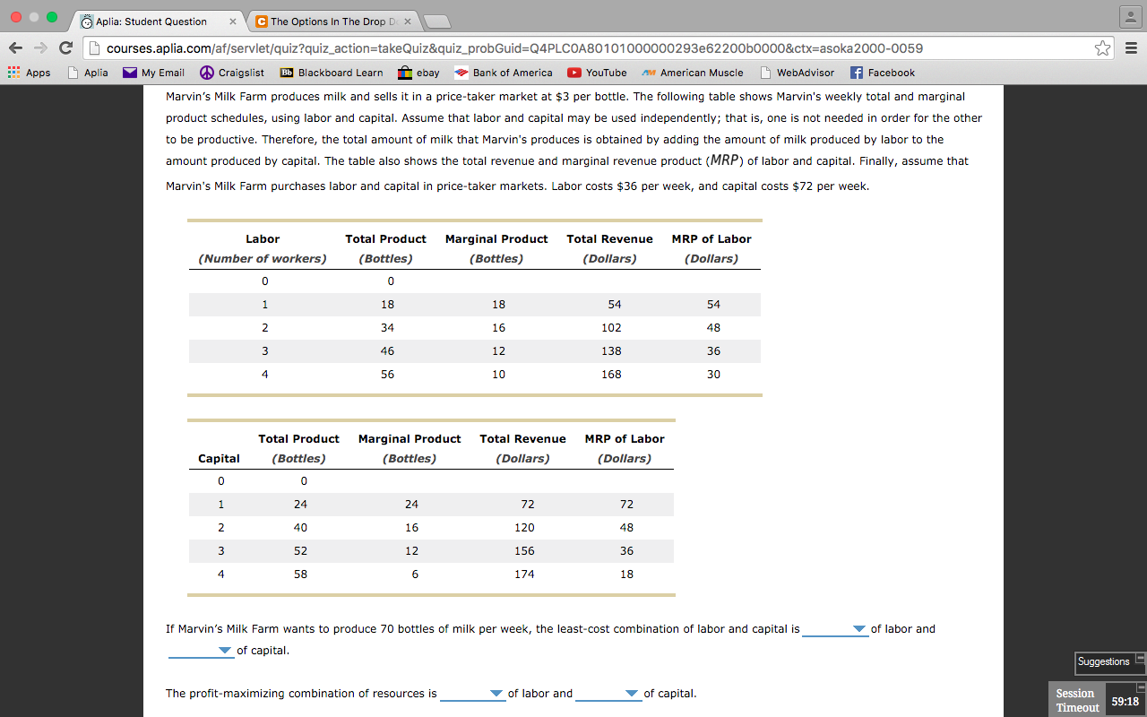Click the browser back arrow
This screenshot has height=717, width=1147.
coord(15,48)
